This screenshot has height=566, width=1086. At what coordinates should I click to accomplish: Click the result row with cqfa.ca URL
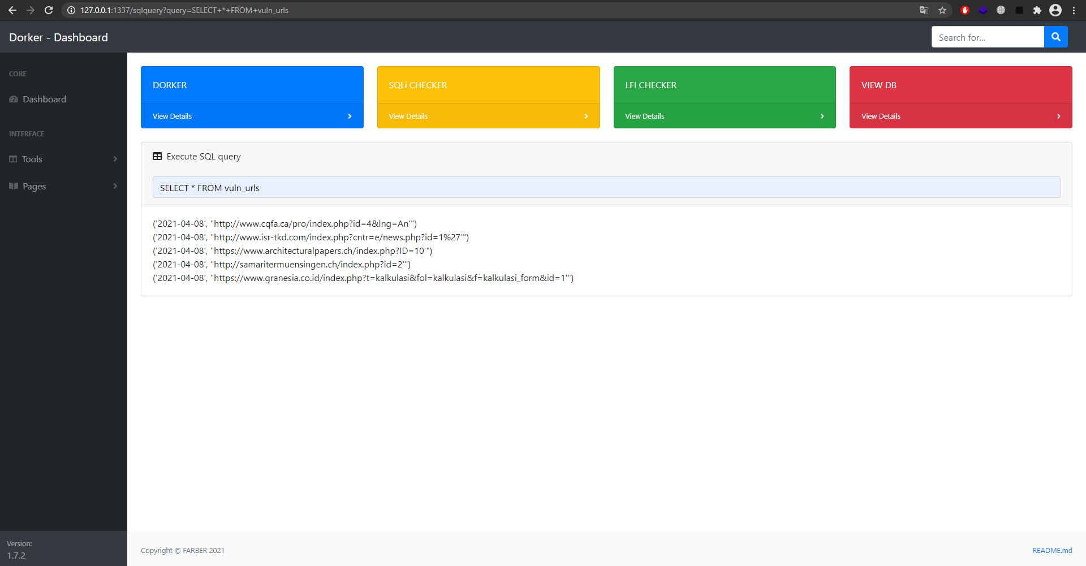(x=285, y=224)
